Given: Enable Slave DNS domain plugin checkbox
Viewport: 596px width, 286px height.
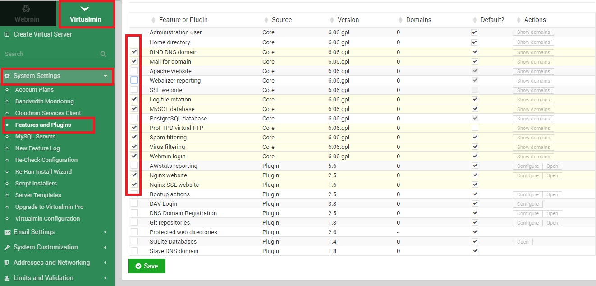Looking at the screenshot, I should tap(134, 251).
